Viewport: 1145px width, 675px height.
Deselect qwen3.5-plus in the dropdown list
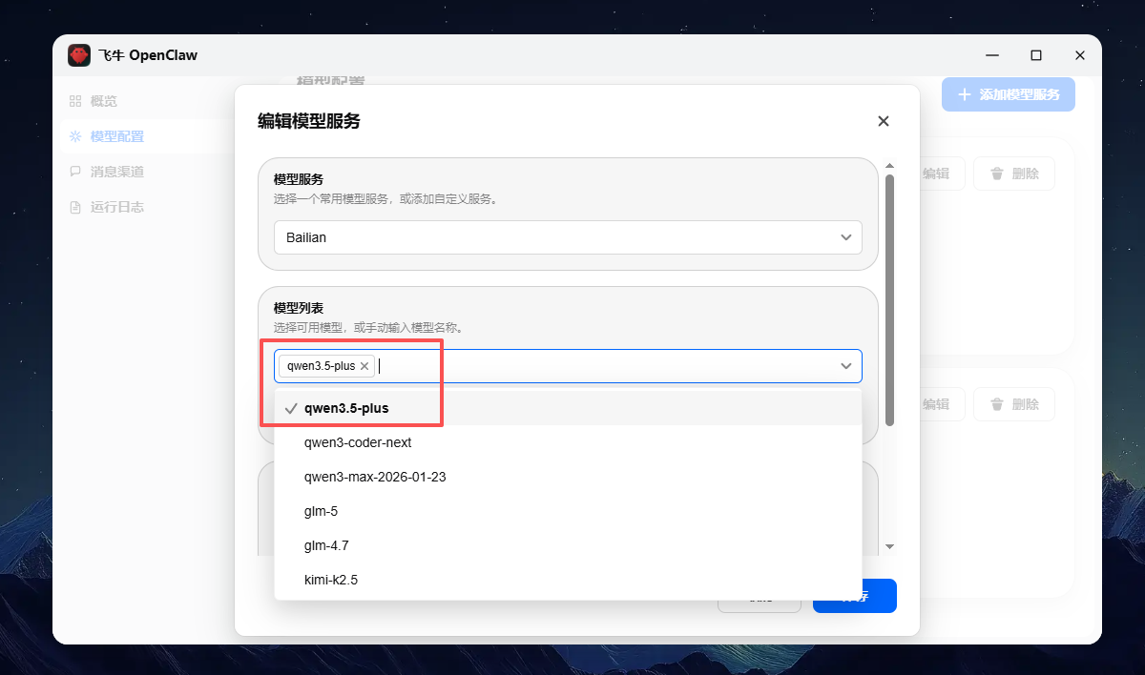[568, 408]
